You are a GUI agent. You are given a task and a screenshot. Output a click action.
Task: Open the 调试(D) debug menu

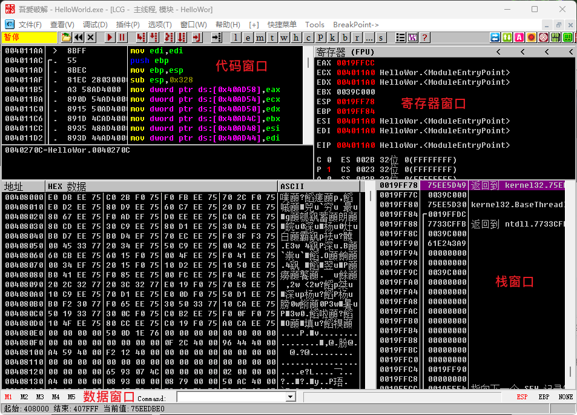[95, 24]
